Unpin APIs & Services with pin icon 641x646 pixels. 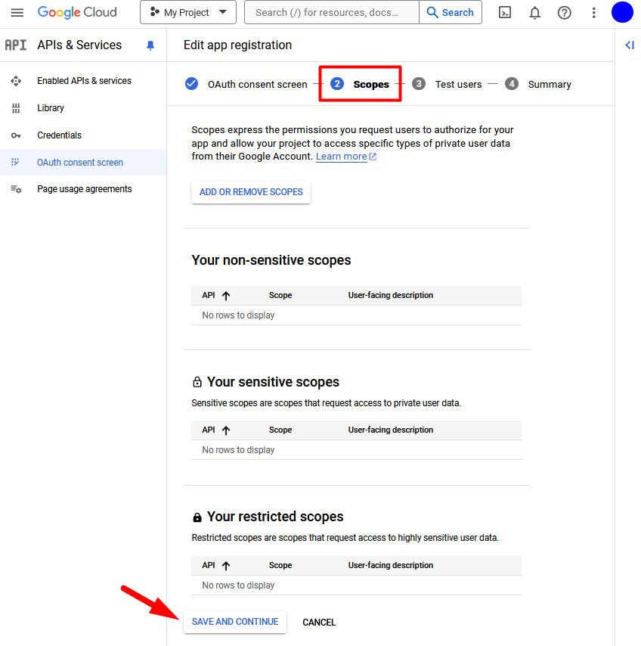pyautogui.click(x=150, y=45)
